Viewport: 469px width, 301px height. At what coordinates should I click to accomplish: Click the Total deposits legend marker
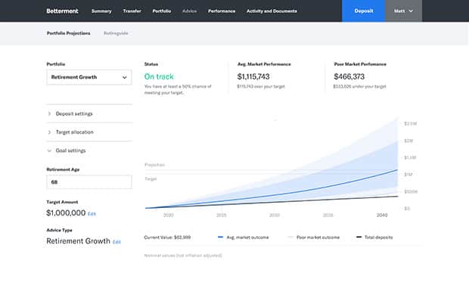359,237
